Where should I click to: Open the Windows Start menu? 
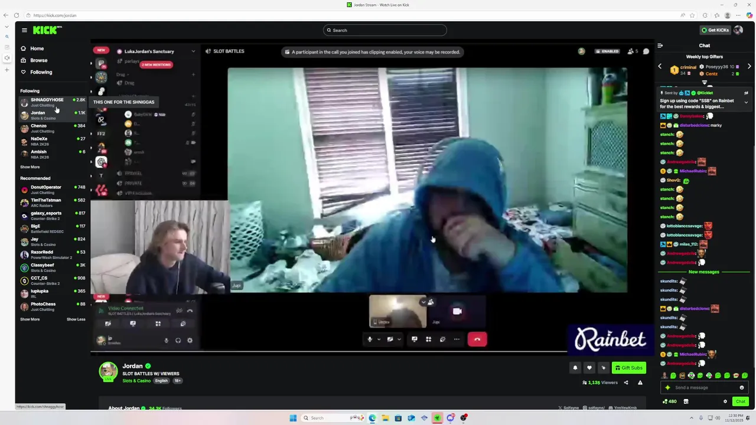tap(293, 418)
